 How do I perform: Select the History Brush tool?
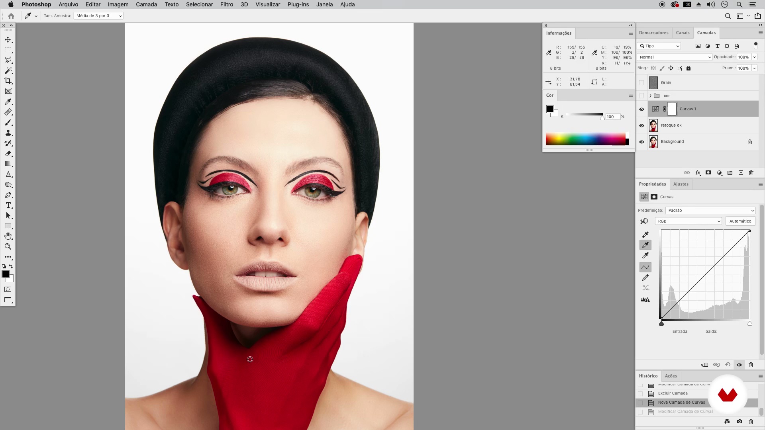pos(8,143)
